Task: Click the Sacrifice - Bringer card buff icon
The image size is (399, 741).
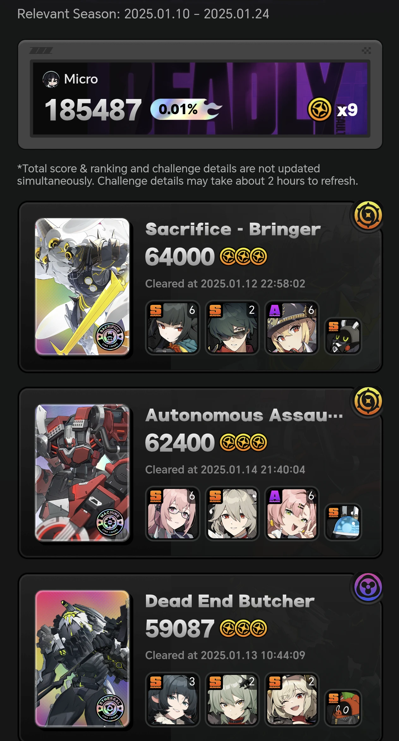Action: point(368,215)
